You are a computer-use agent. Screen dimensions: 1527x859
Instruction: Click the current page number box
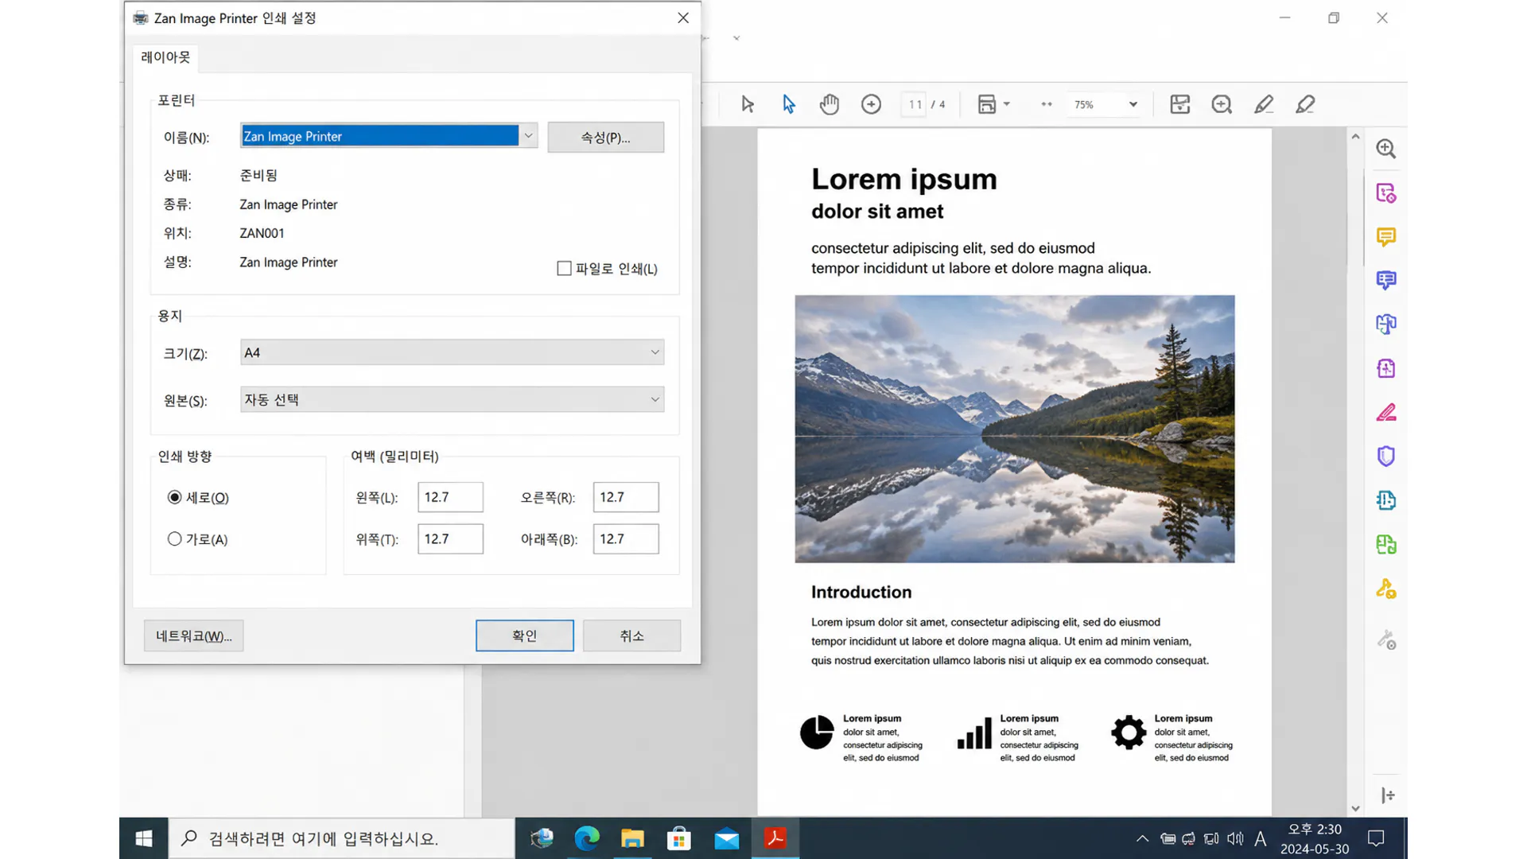[914, 104]
